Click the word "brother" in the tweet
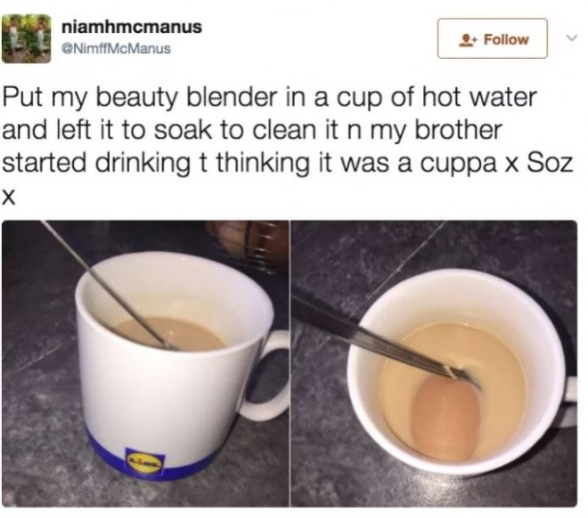The width and height of the screenshot is (588, 518). point(458,130)
